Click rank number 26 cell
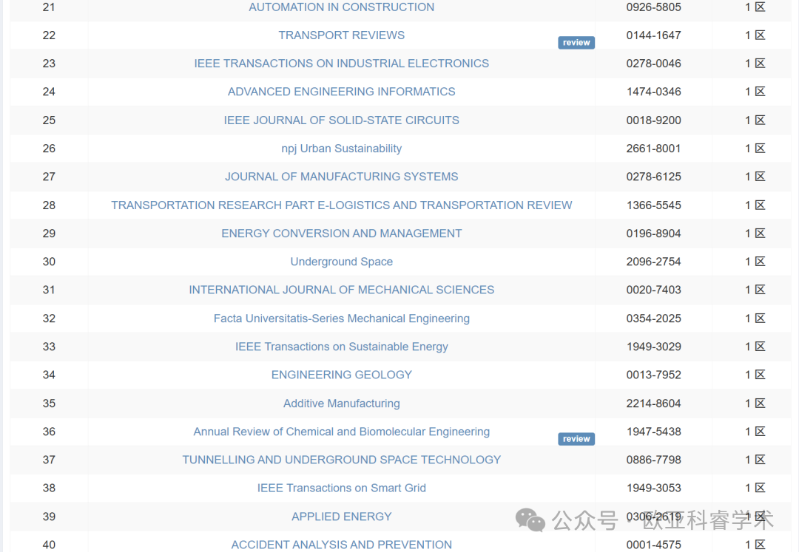The height and width of the screenshot is (552, 799). (x=49, y=149)
